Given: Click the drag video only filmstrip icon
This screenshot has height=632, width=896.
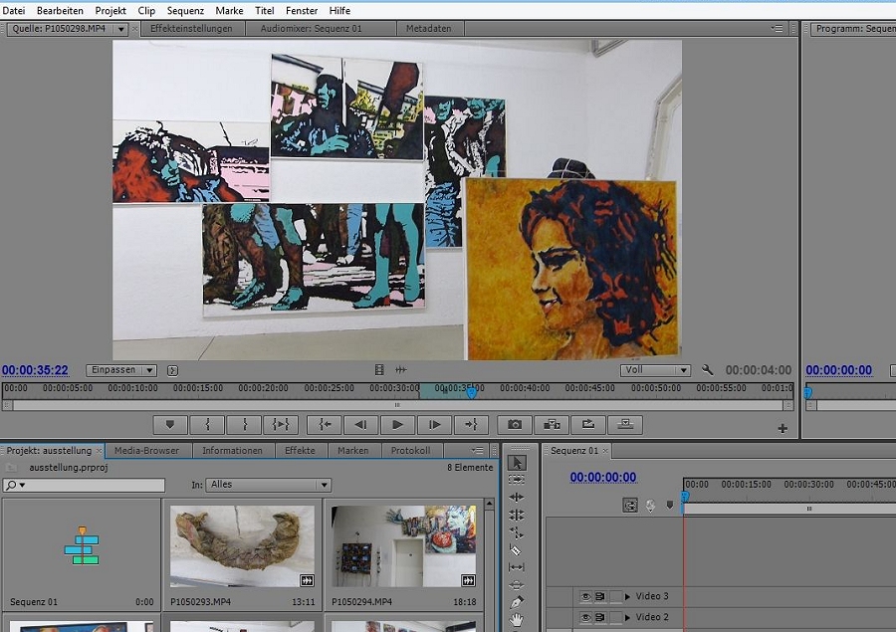Looking at the screenshot, I should (x=379, y=370).
